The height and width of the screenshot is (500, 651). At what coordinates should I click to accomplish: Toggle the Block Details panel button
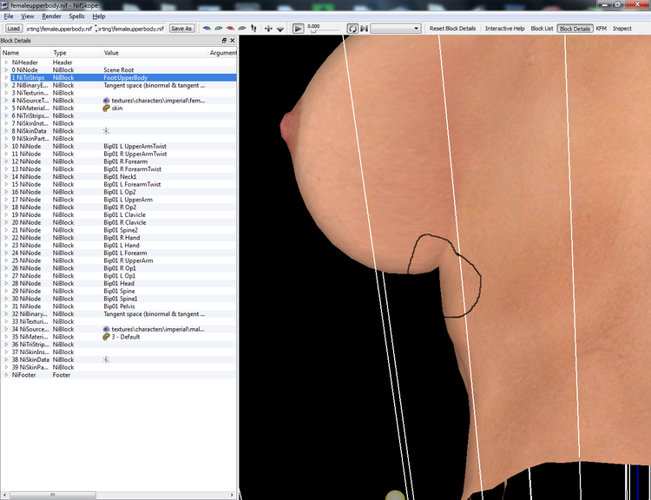click(x=575, y=29)
